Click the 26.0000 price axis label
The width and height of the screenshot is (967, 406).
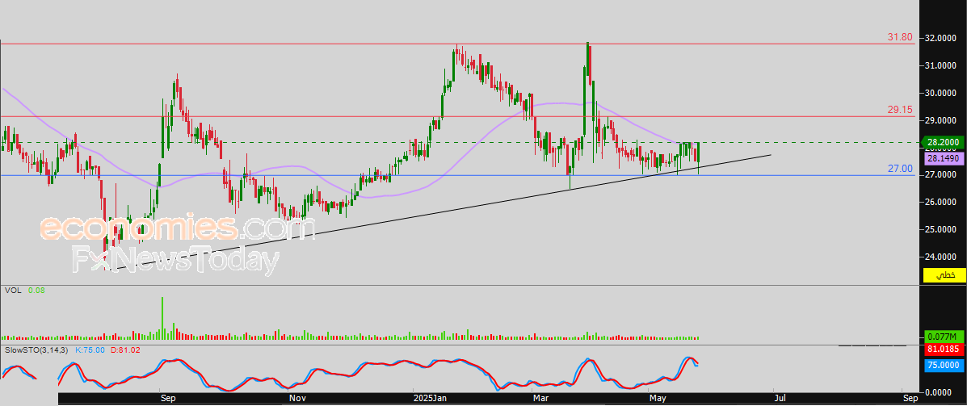coord(940,202)
